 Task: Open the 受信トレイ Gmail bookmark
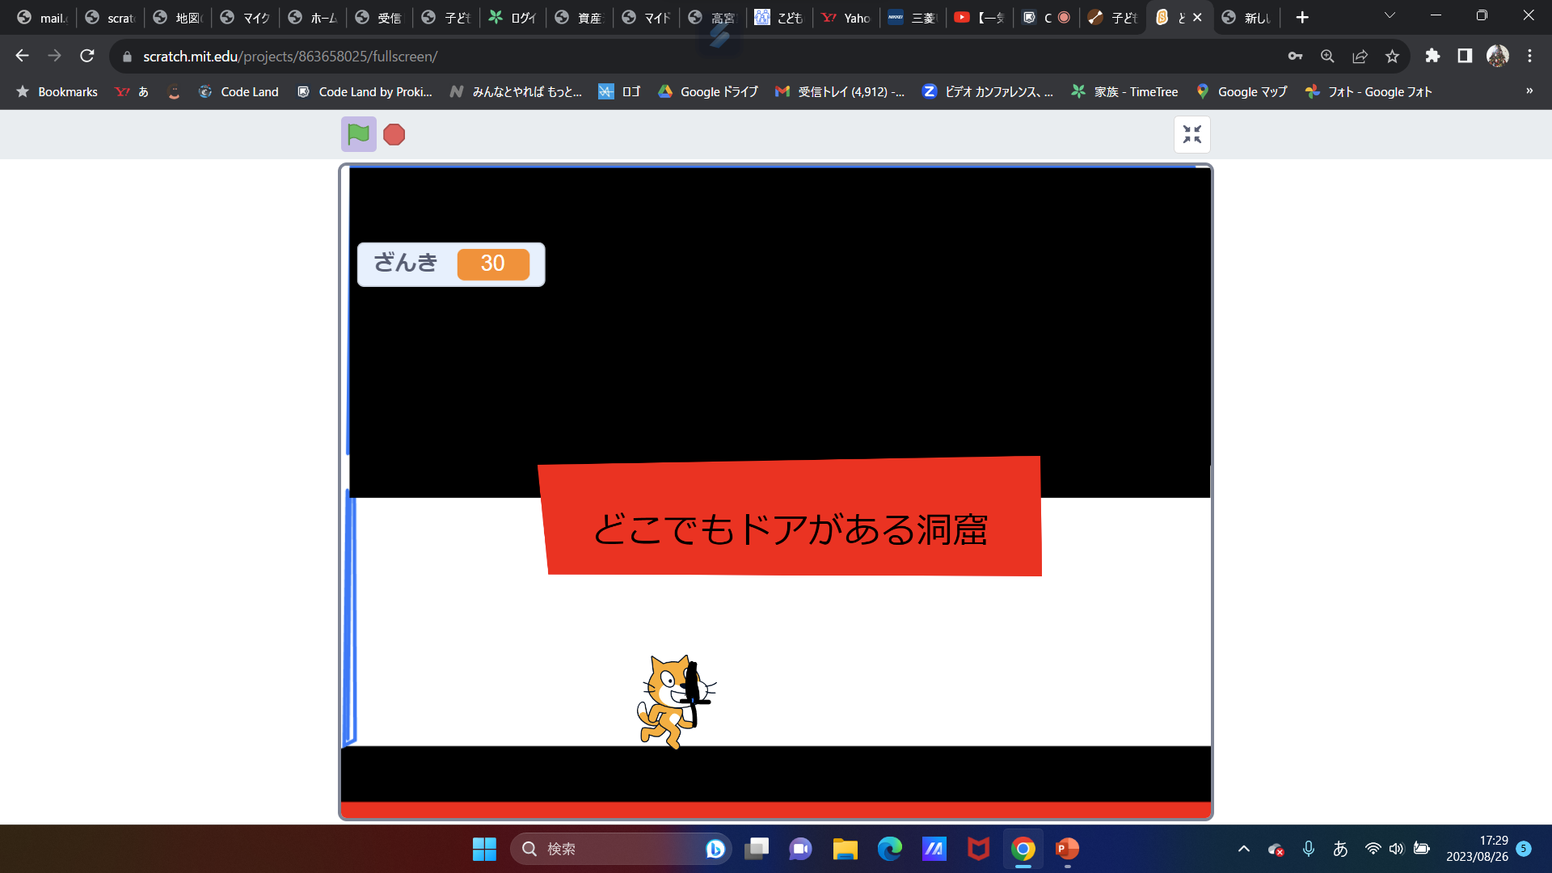[x=840, y=91]
